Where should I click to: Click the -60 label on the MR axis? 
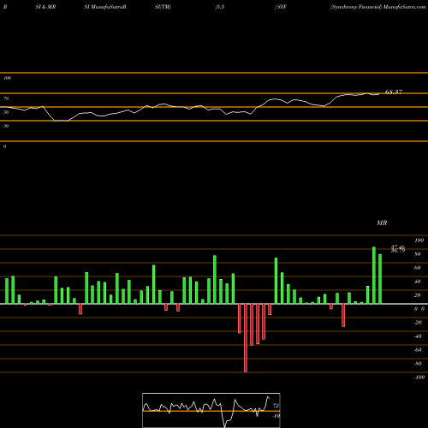418,350
